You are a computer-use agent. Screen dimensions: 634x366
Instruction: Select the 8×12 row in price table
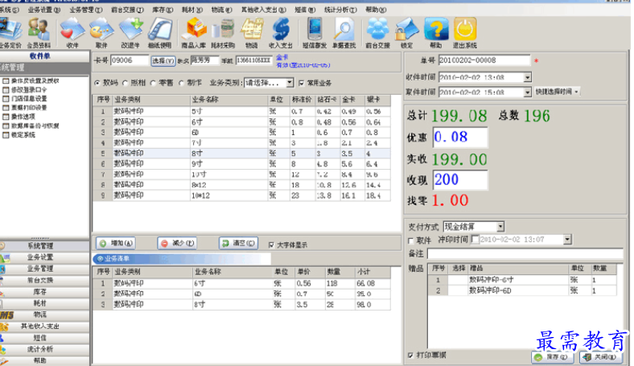point(242,185)
